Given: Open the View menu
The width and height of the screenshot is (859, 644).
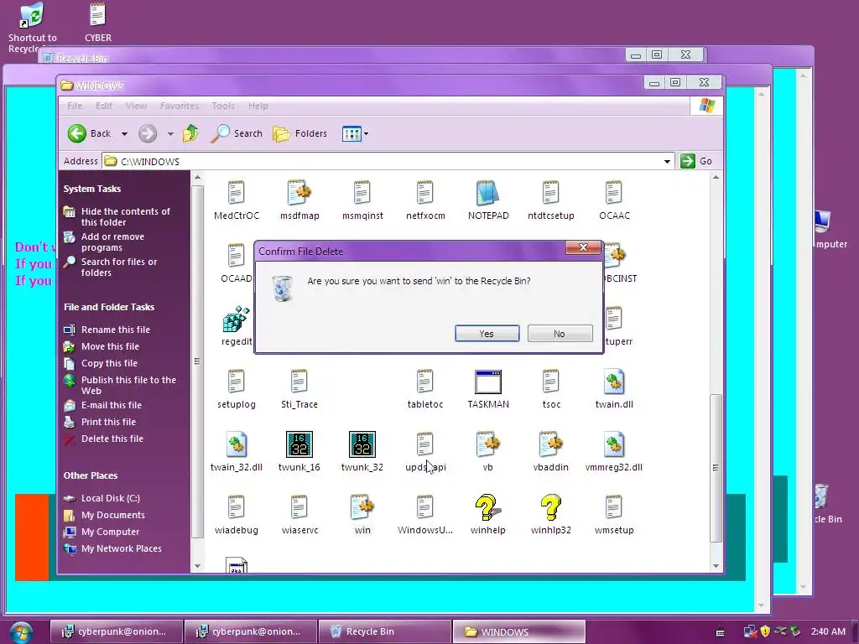Looking at the screenshot, I should tap(136, 106).
